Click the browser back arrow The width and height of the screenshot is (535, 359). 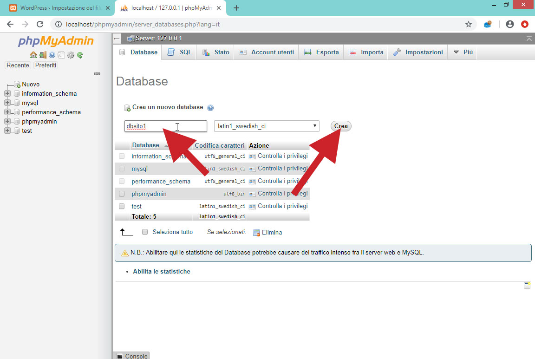pyautogui.click(x=10, y=24)
